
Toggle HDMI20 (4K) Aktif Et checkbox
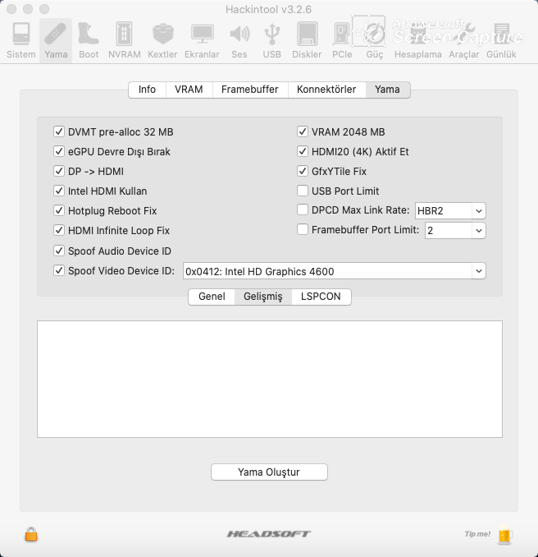303,151
